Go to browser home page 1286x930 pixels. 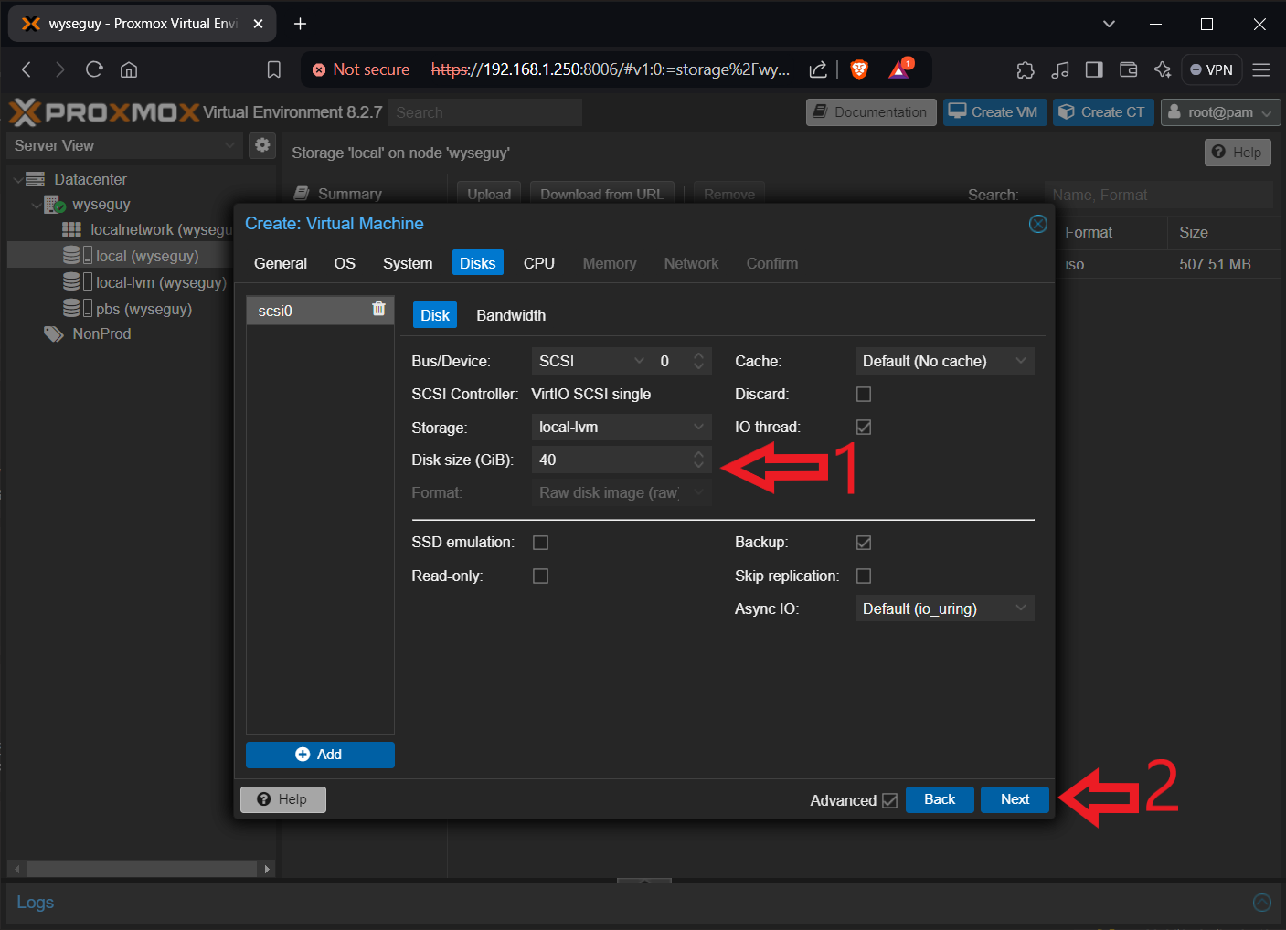[129, 69]
